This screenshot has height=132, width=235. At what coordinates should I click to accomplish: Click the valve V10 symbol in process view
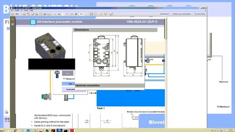(148, 60)
